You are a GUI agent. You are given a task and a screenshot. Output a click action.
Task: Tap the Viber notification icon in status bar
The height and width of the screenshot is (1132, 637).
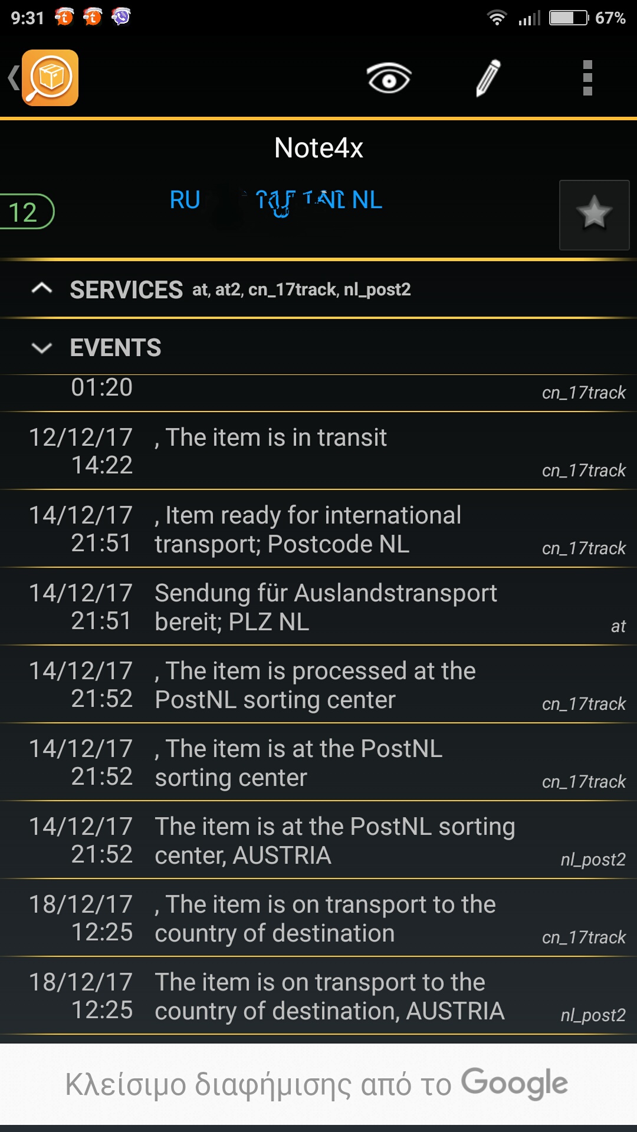[121, 17]
